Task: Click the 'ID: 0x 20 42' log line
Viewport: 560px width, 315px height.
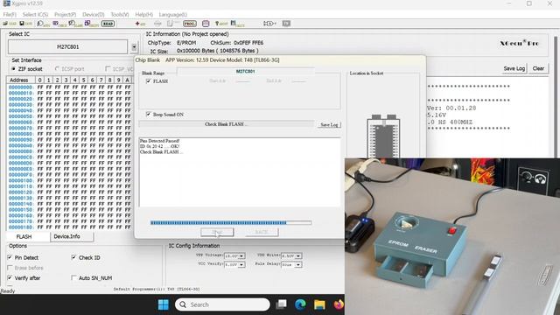Action: pos(159,146)
